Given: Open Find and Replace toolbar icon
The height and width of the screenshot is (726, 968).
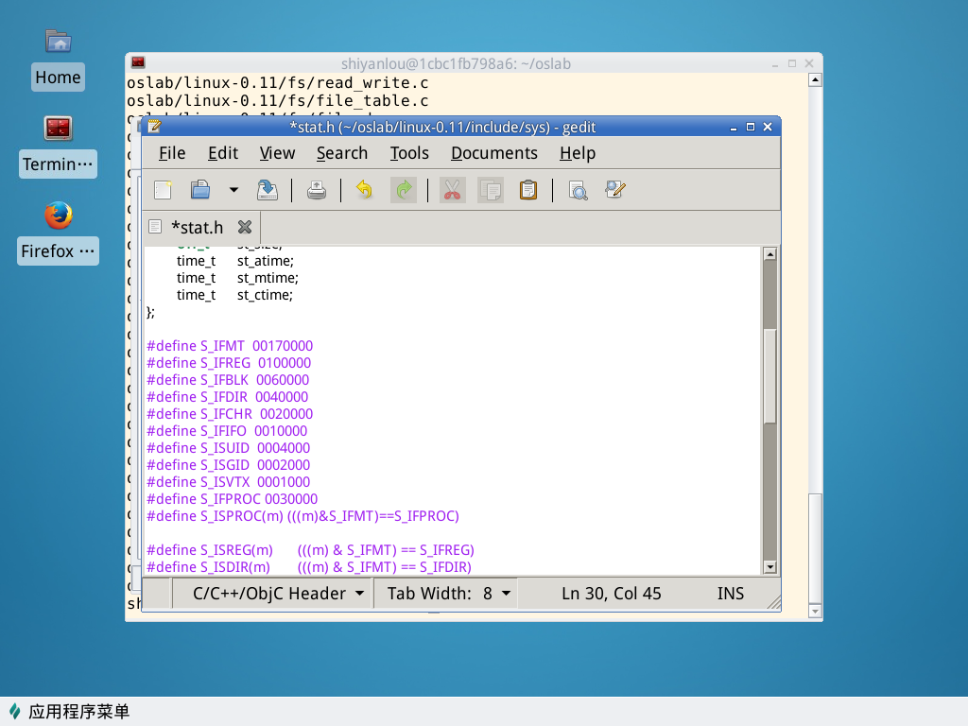Looking at the screenshot, I should (615, 190).
